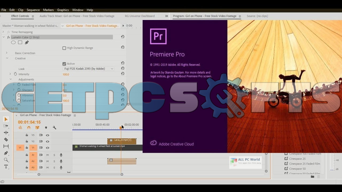The width and height of the screenshot is (342, 192).
Task: Select the Ripple Edit tool
Action: pos(6,133)
